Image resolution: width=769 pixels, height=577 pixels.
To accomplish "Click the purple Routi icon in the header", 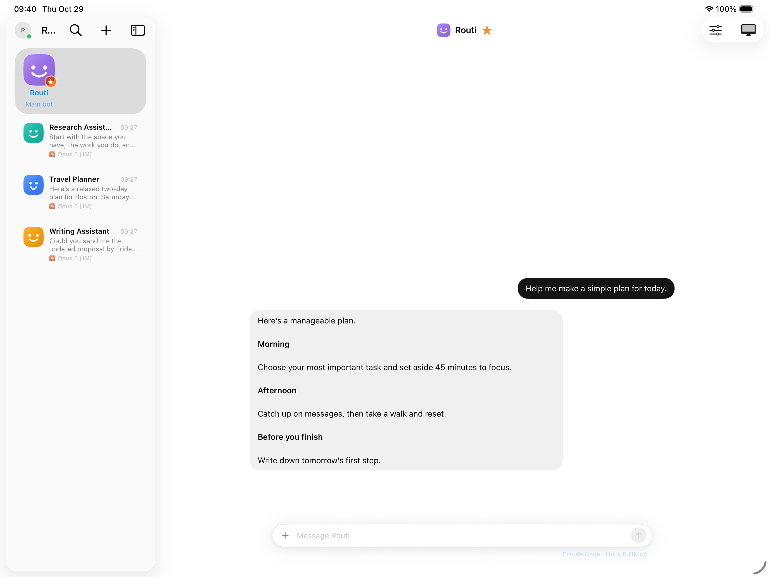I will (x=443, y=30).
